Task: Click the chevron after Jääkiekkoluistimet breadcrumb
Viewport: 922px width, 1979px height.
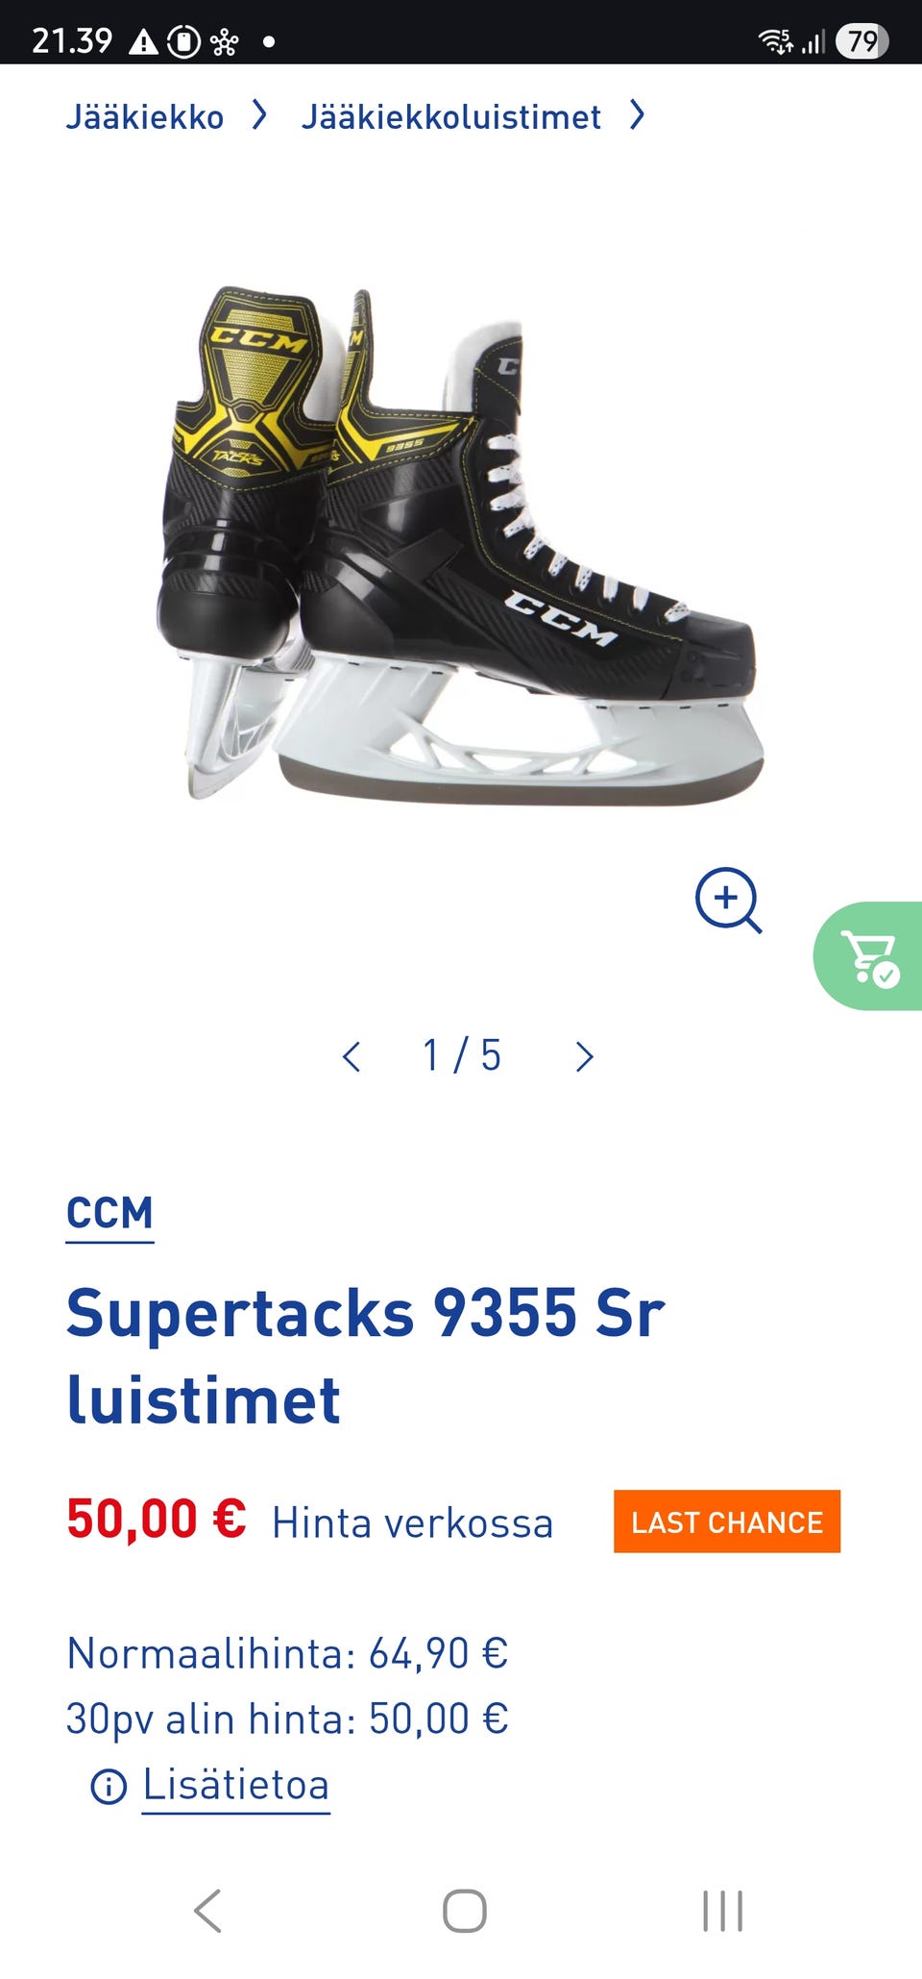Action: (x=637, y=116)
